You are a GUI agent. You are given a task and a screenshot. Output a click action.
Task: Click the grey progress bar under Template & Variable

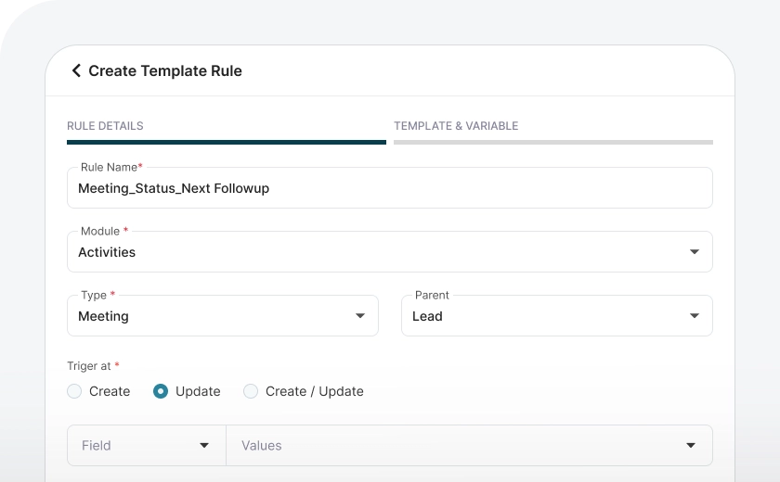[552, 142]
